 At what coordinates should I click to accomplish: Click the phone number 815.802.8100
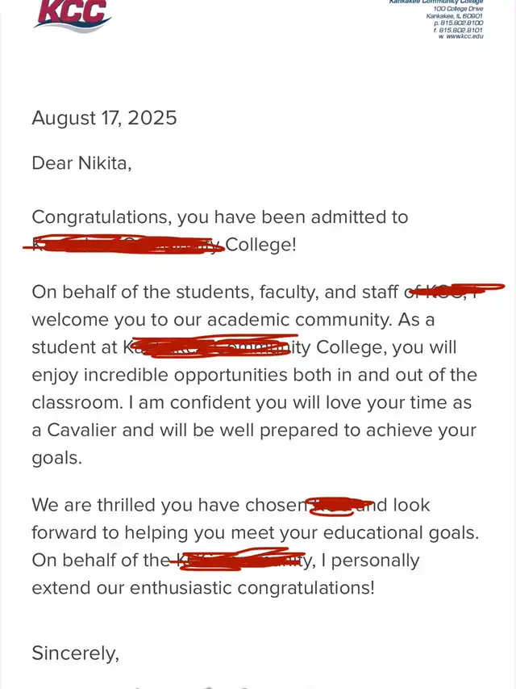tap(460, 23)
